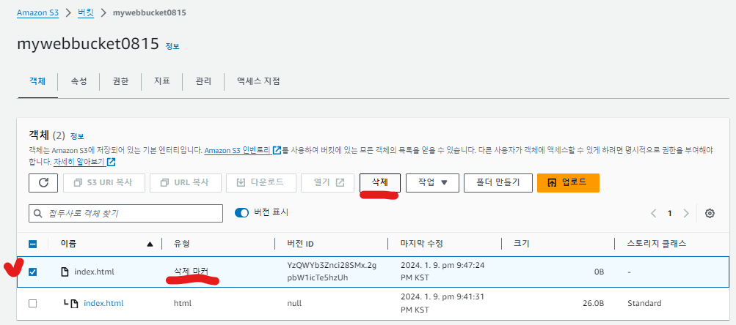Click the YzQWYb3Znci28SMx version ID cell

(332, 271)
